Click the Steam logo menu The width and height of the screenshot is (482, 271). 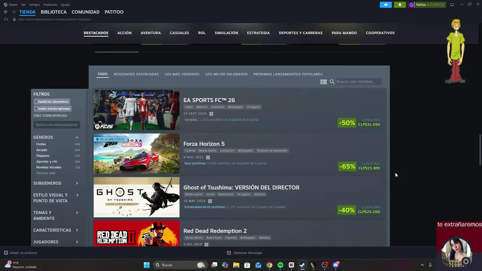(x=11, y=5)
